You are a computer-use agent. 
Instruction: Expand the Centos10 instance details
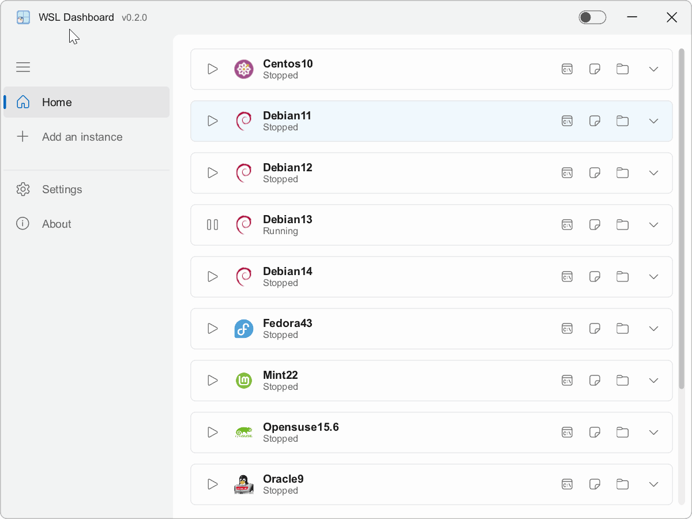click(653, 69)
